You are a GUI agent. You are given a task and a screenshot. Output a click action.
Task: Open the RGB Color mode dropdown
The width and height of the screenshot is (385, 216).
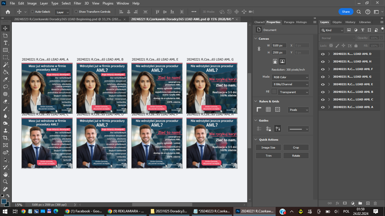click(x=290, y=77)
